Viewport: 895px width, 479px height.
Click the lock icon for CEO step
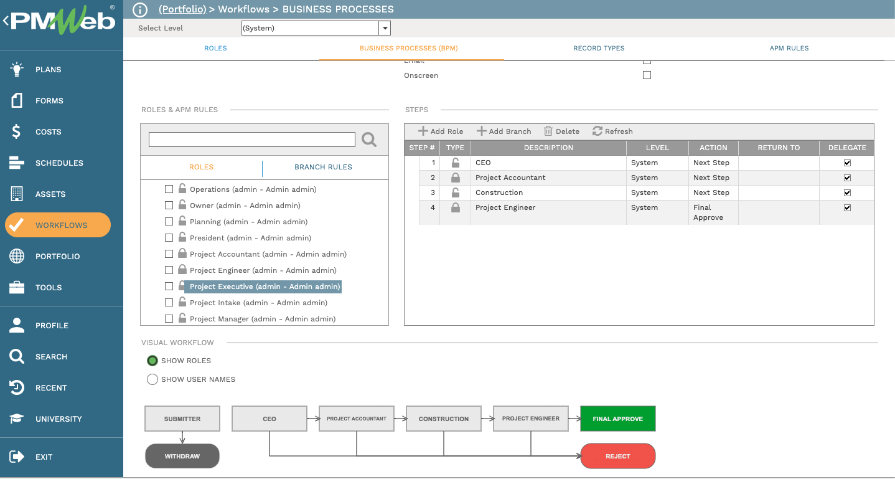pyautogui.click(x=456, y=163)
